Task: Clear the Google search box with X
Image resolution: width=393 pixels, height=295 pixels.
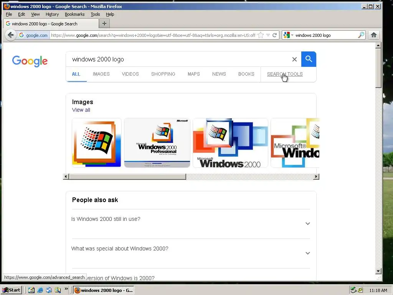Action: [x=294, y=59]
